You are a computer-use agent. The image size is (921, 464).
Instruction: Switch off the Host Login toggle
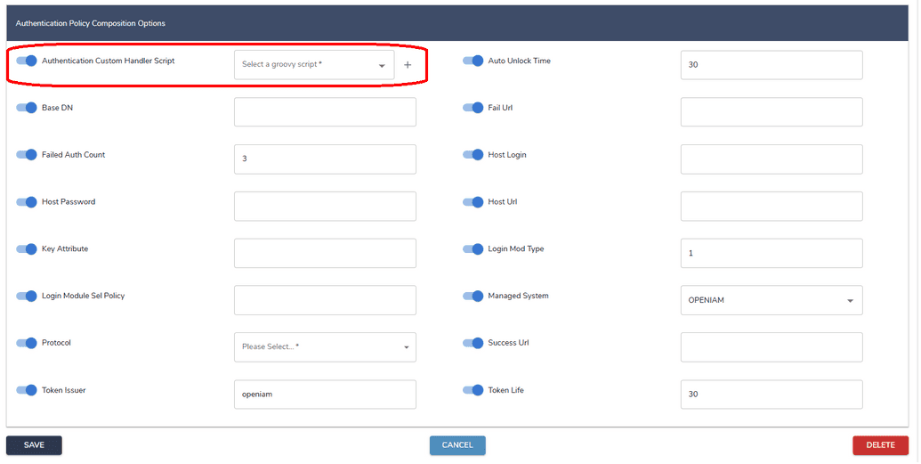click(x=473, y=155)
